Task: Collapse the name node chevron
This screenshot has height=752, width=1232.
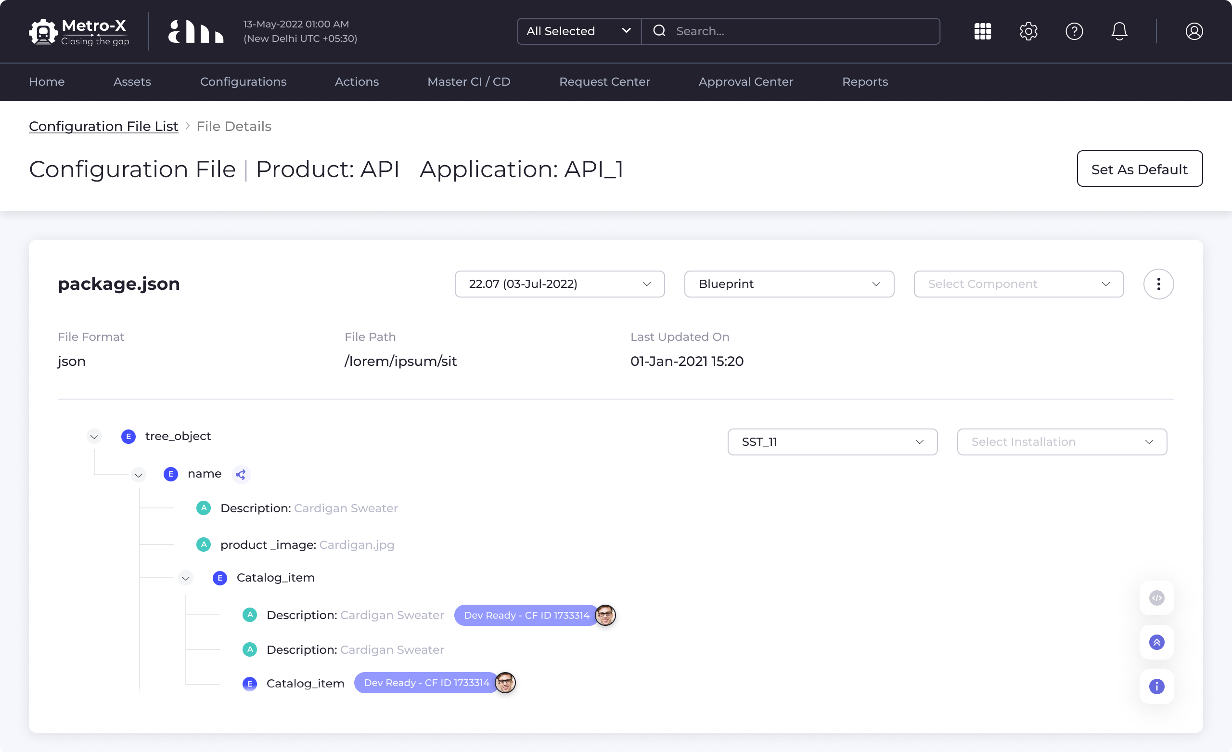Action: click(139, 475)
